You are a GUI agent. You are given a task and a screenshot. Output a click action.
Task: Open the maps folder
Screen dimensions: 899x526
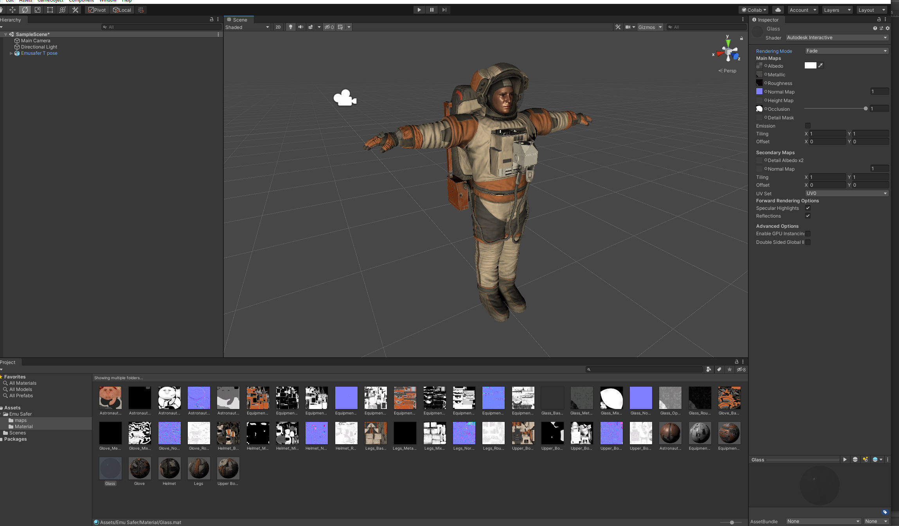point(21,420)
